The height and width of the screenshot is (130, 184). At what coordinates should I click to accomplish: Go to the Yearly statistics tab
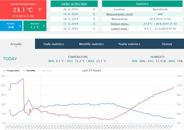click(x=129, y=44)
